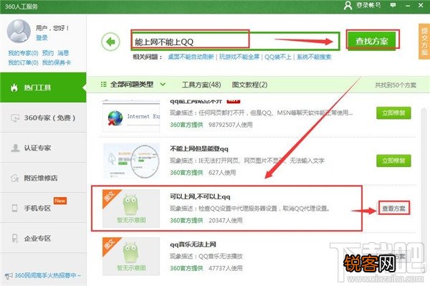
Task: Open the 预约 link
Action: click(x=48, y=53)
